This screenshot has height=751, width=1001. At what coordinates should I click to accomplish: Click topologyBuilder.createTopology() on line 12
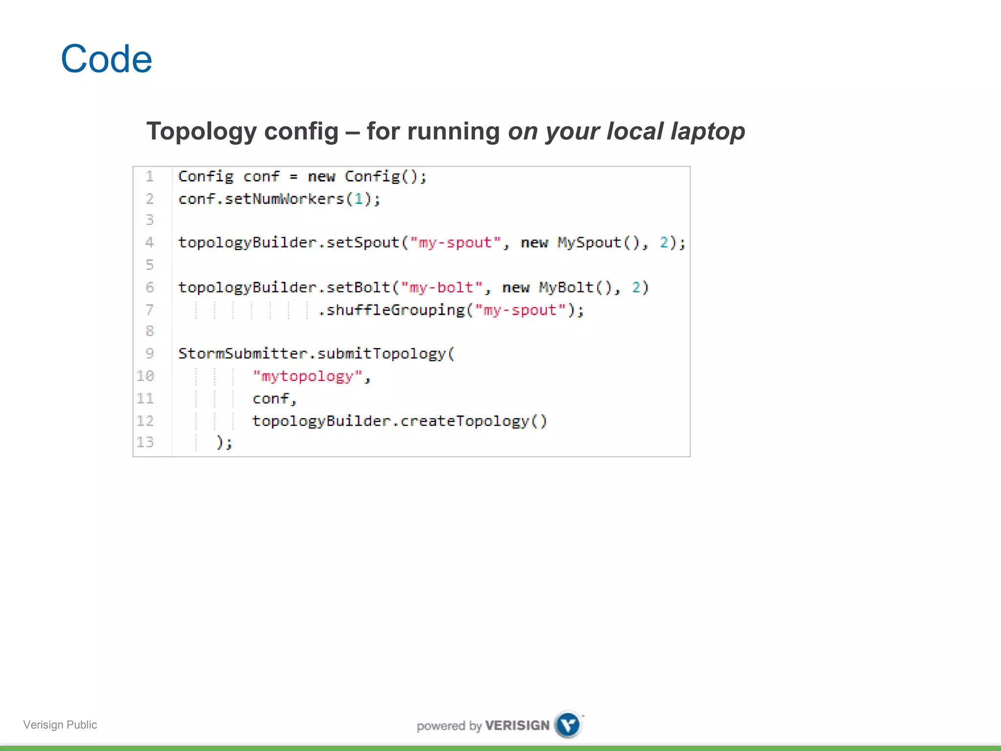[400, 421]
